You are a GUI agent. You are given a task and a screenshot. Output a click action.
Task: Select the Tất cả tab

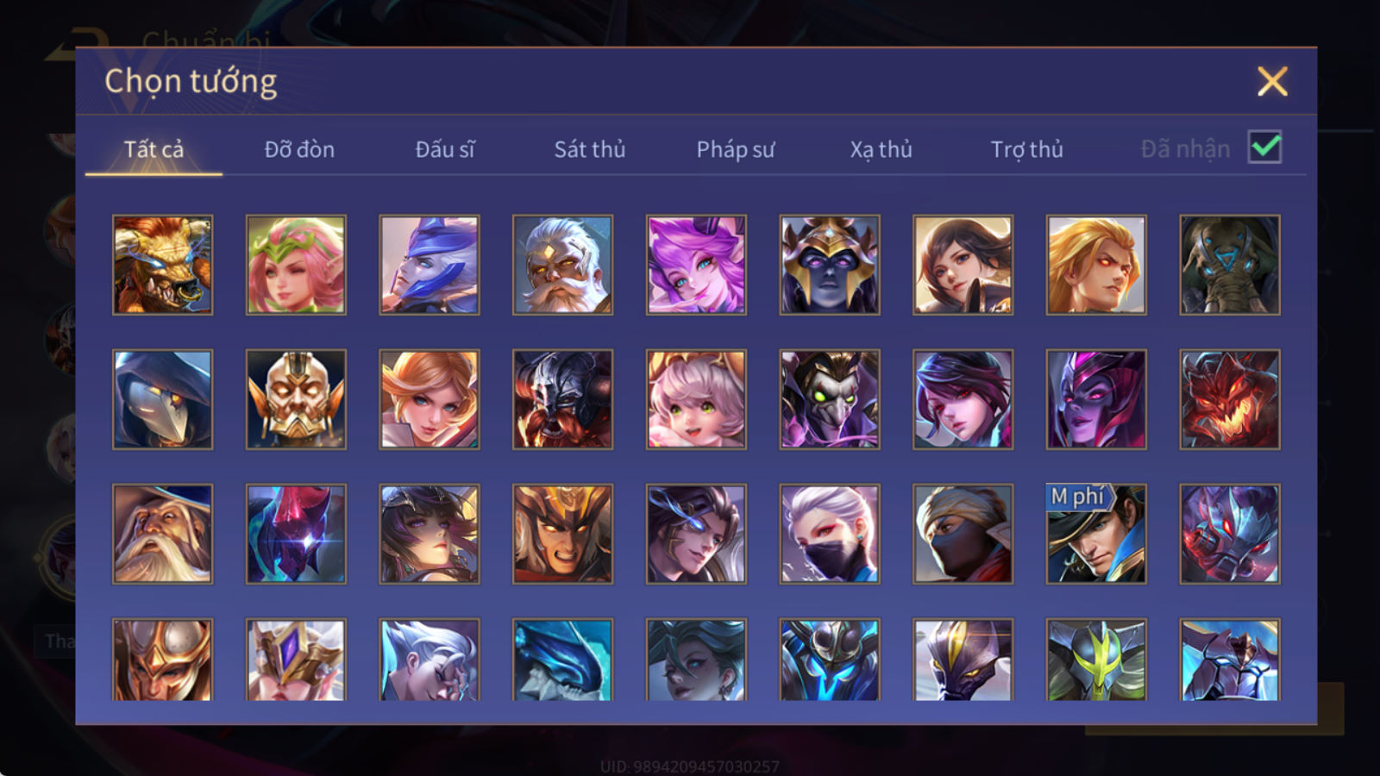154,149
